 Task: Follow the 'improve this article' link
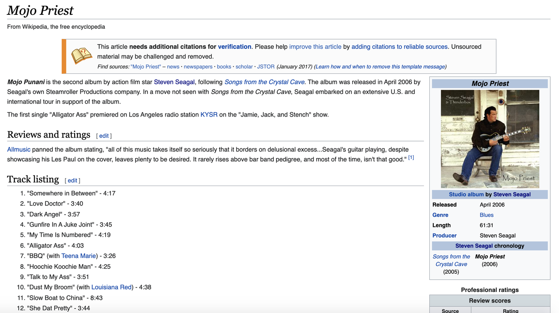point(315,47)
